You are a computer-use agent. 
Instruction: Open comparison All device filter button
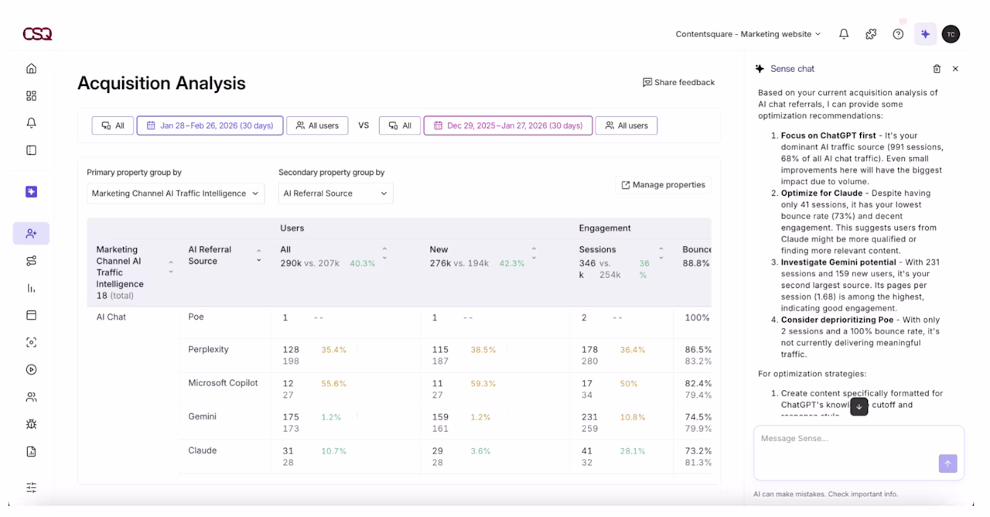[x=400, y=125]
